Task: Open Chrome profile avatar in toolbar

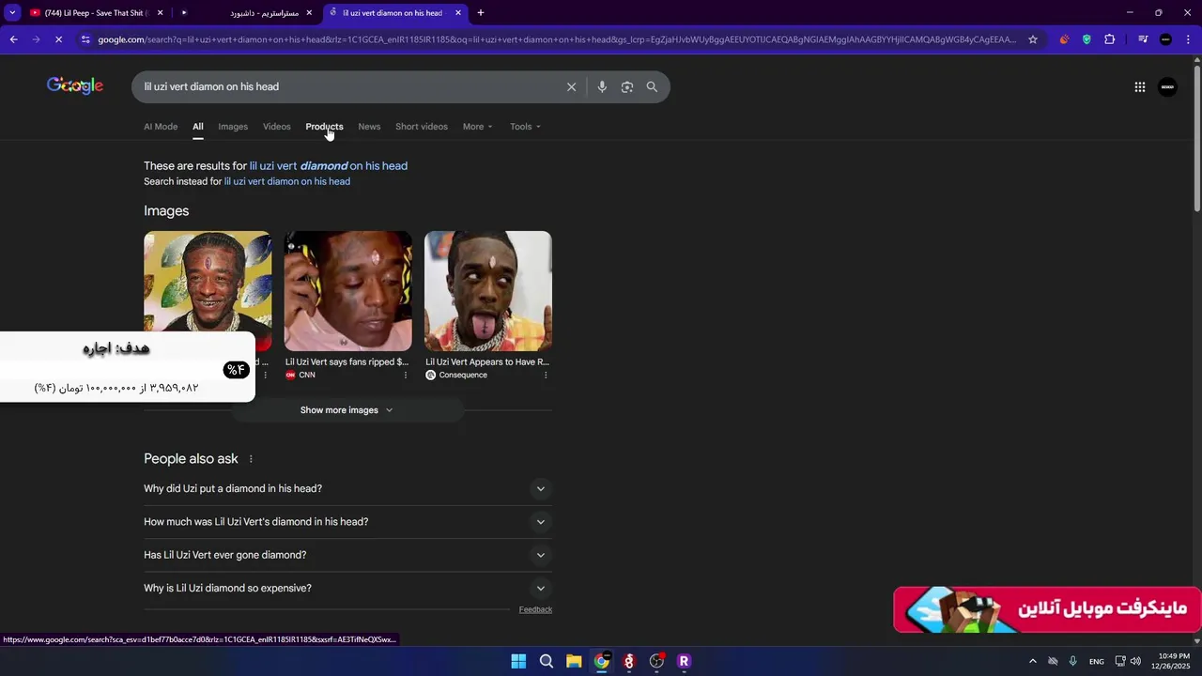Action: point(1165,39)
